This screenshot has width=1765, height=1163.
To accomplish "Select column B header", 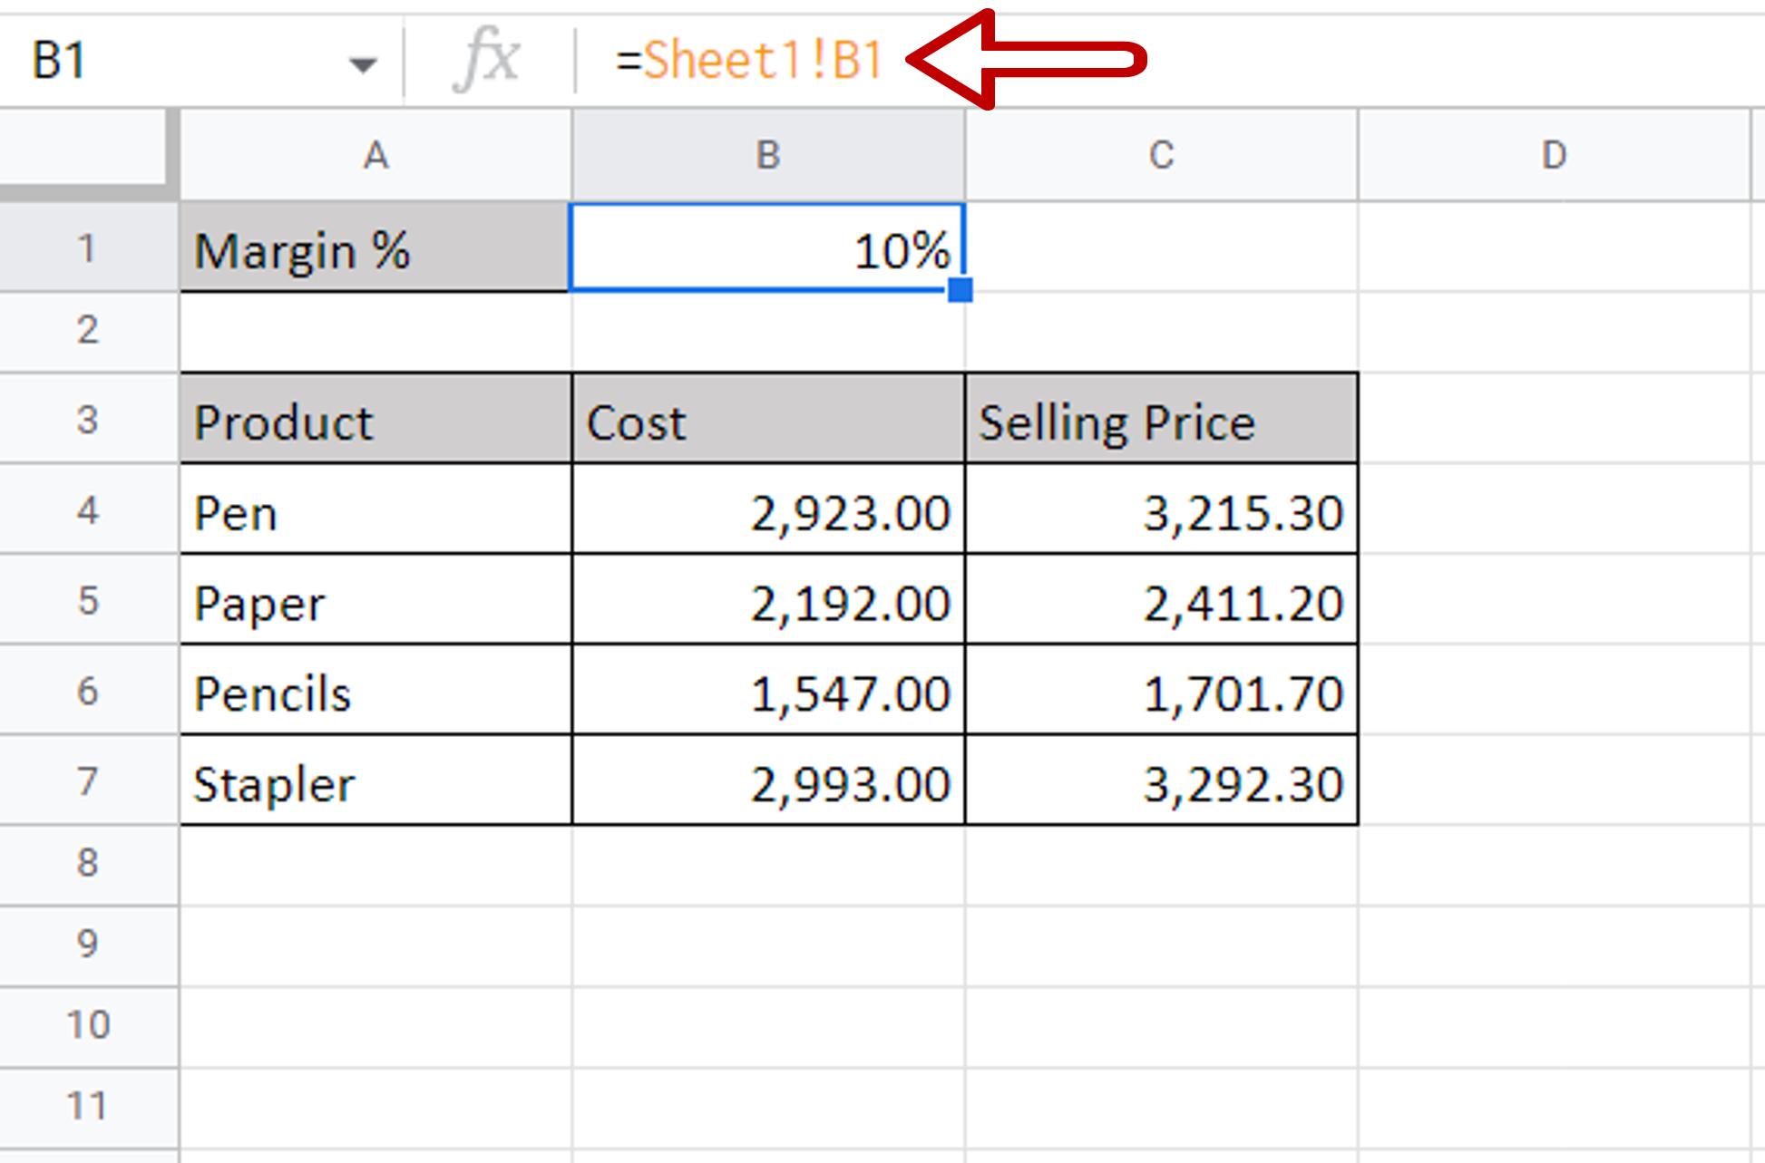I will tap(768, 155).
